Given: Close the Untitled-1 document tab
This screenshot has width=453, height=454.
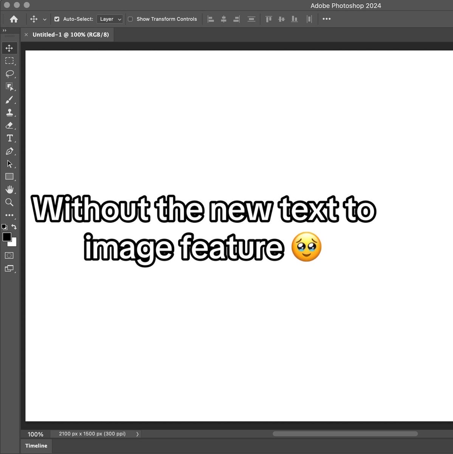Looking at the screenshot, I should (26, 34).
